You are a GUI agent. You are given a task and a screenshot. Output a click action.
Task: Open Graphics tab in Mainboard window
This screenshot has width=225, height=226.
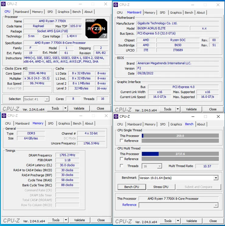(x=176, y=13)
